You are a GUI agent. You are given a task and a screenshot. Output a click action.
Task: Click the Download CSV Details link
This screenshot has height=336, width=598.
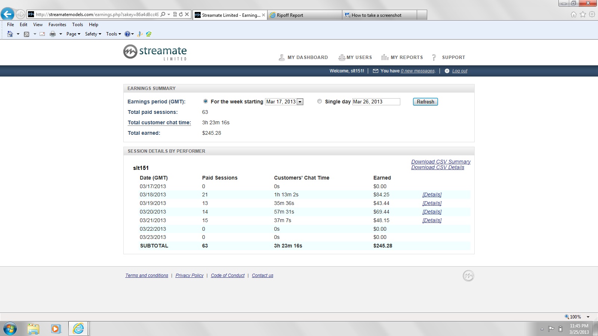click(438, 167)
